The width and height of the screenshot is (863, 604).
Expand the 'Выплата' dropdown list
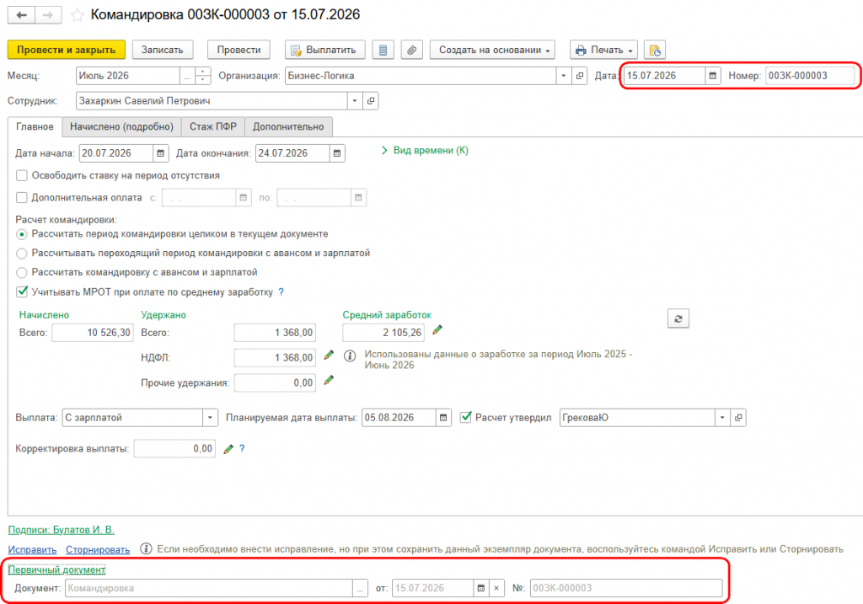[x=210, y=418]
